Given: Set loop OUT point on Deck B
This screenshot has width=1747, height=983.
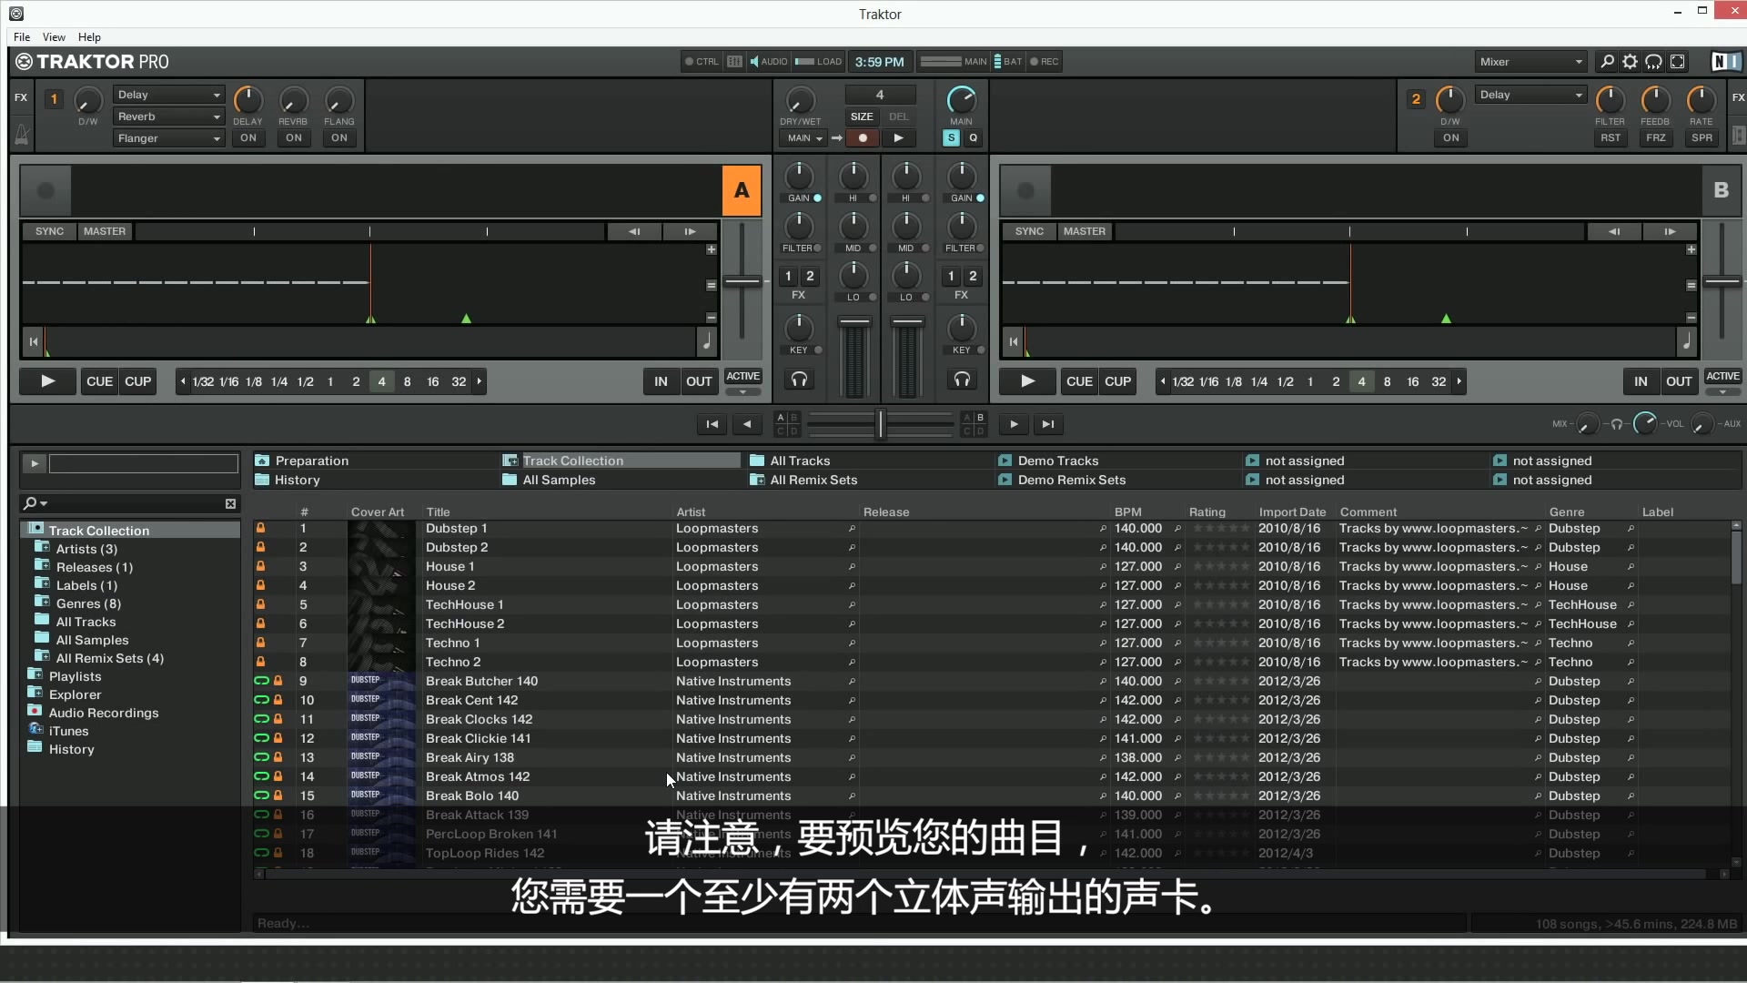Looking at the screenshot, I should pyautogui.click(x=1679, y=381).
